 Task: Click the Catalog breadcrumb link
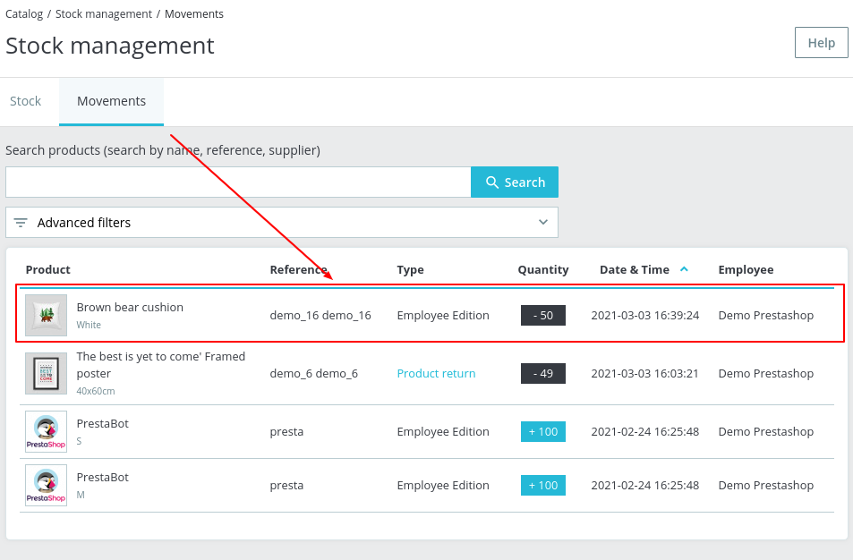[x=23, y=13]
